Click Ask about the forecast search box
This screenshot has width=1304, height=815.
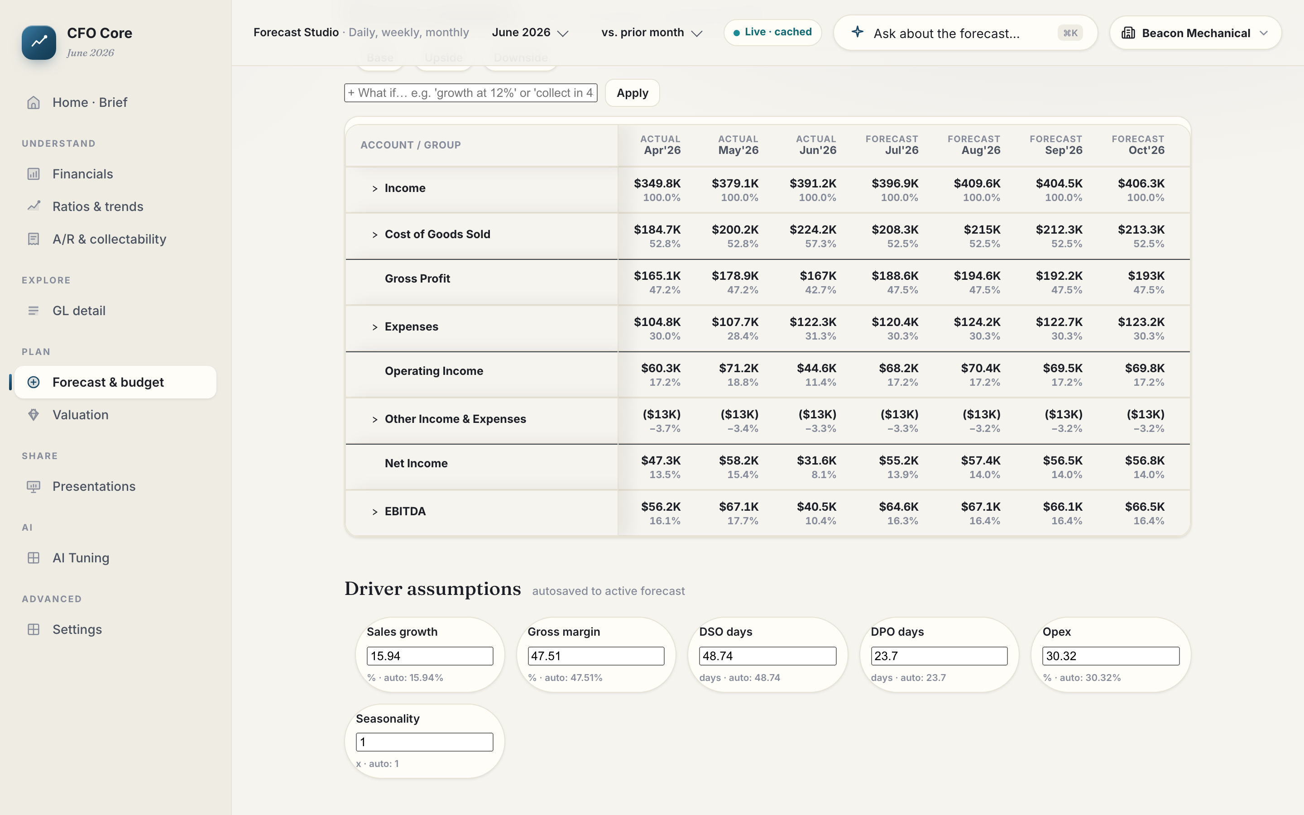point(965,33)
